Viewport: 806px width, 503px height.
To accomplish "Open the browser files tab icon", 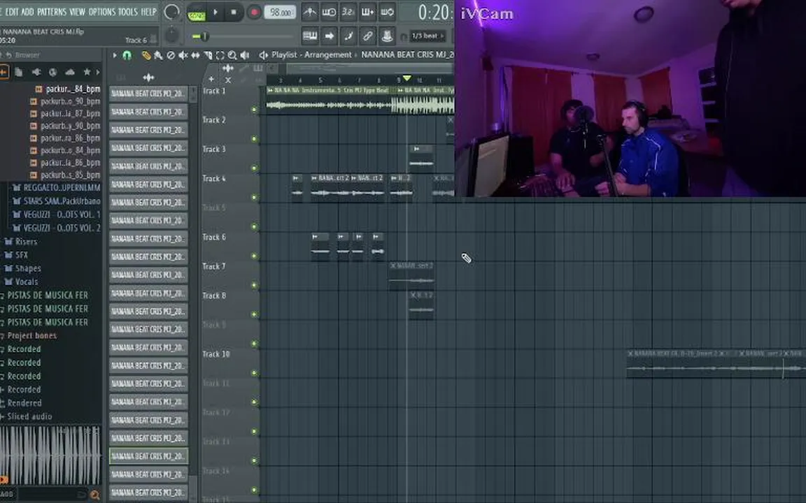I will coord(18,72).
